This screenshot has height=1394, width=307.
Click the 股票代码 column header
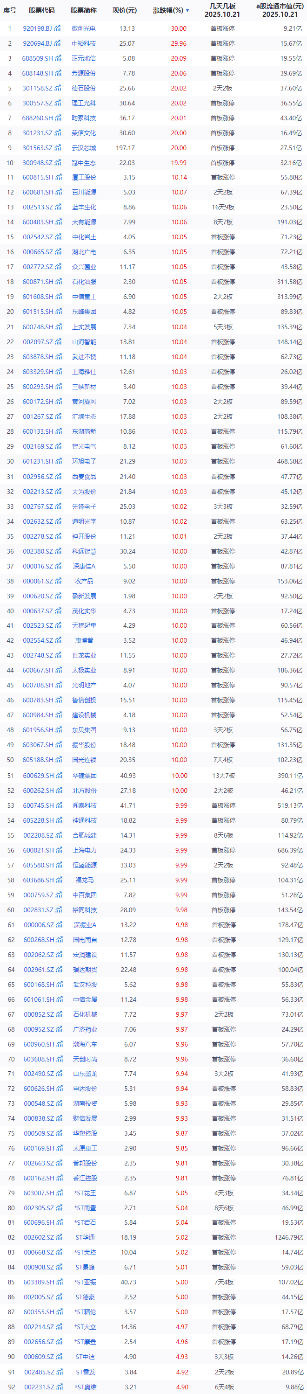[41, 10]
